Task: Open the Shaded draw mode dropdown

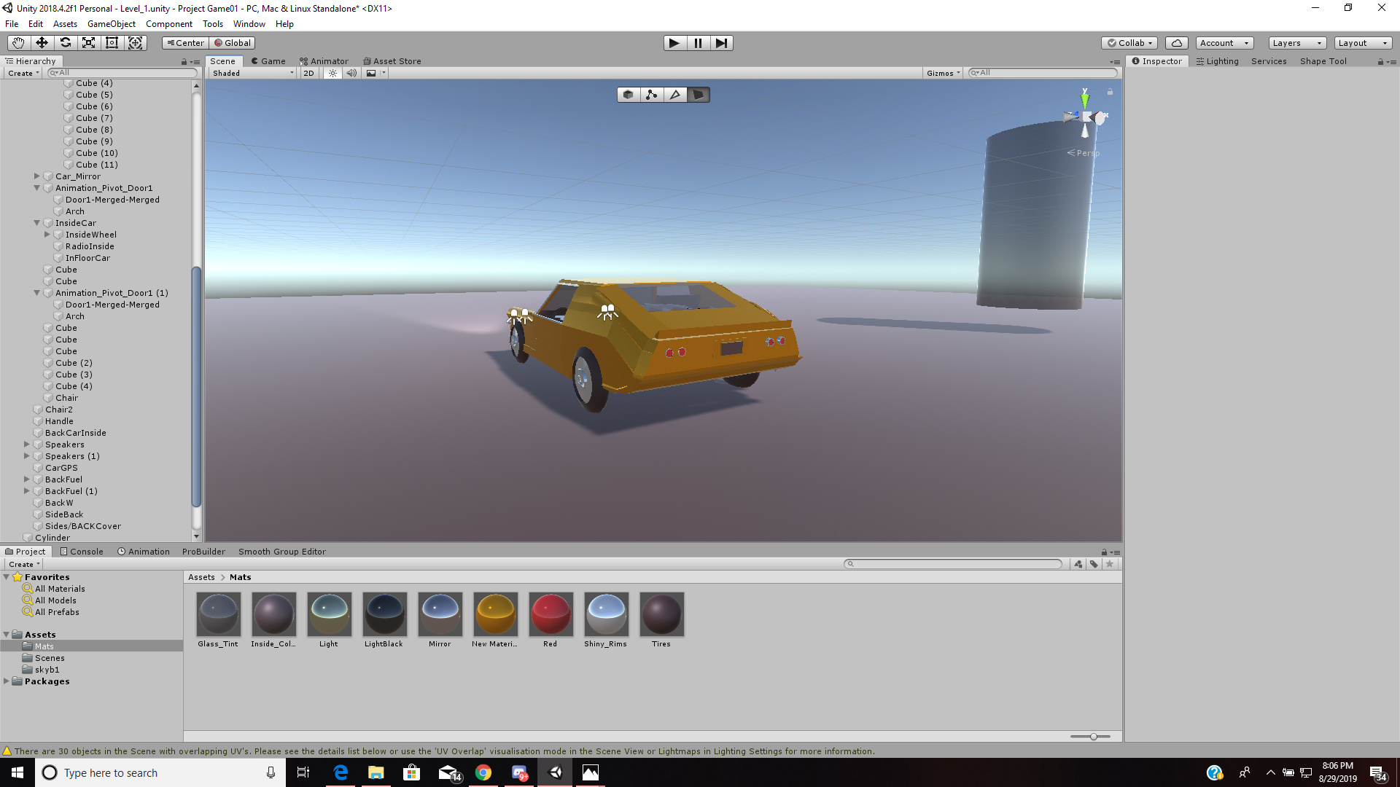Action: [252, 73]
